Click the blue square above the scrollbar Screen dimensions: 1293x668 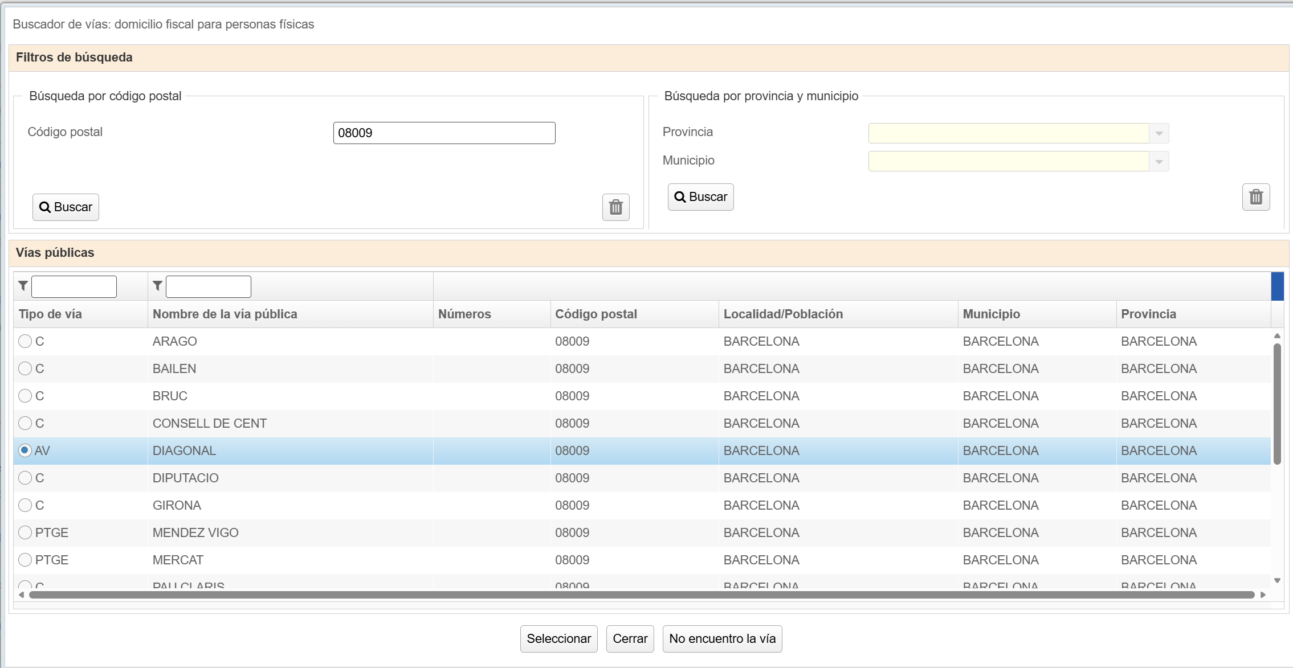coord(1277,286)
